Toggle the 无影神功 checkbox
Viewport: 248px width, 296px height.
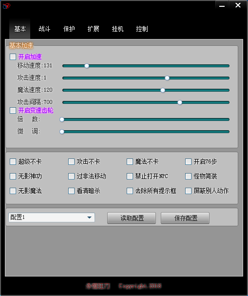click(13, 177)
